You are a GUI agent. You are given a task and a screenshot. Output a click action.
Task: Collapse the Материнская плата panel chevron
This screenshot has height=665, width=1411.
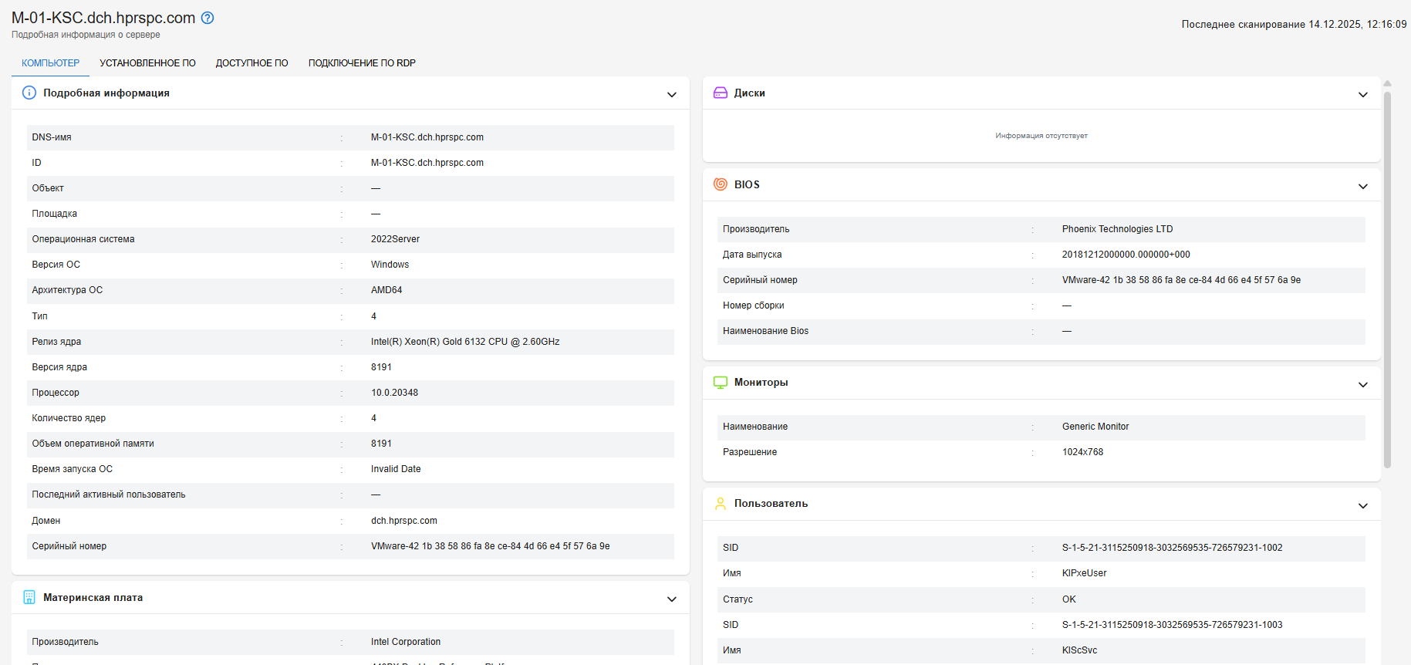[672, 599]
